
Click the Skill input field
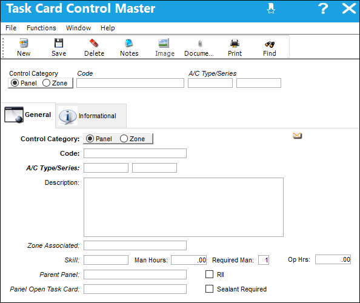click(106, 260)
